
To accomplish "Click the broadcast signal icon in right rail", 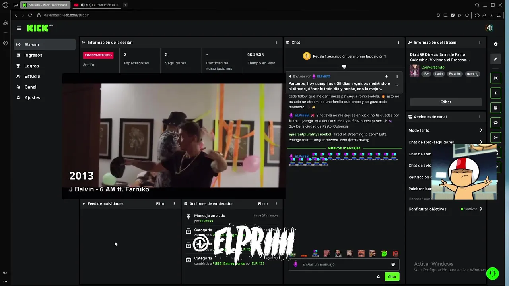I will [x=495, y=137].
